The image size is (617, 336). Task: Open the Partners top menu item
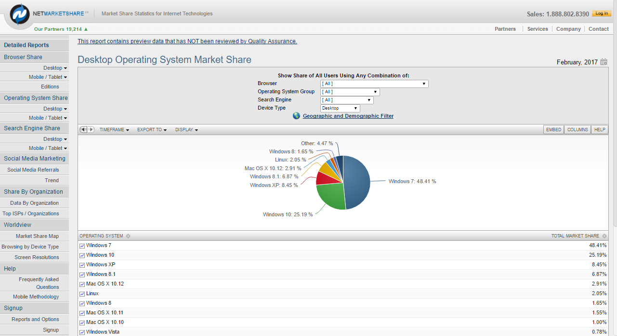(x=505, y=29)
